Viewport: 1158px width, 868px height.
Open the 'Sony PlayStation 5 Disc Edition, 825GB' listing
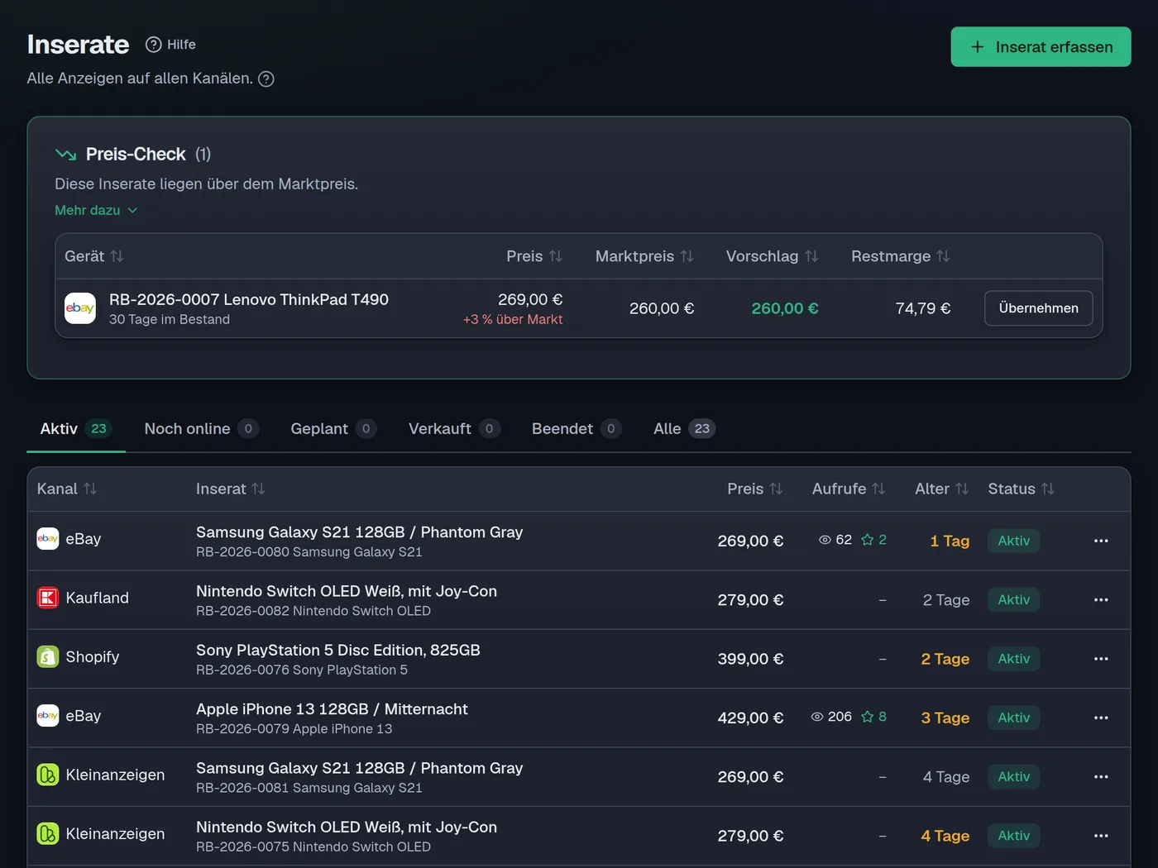(x=338, y=651)
